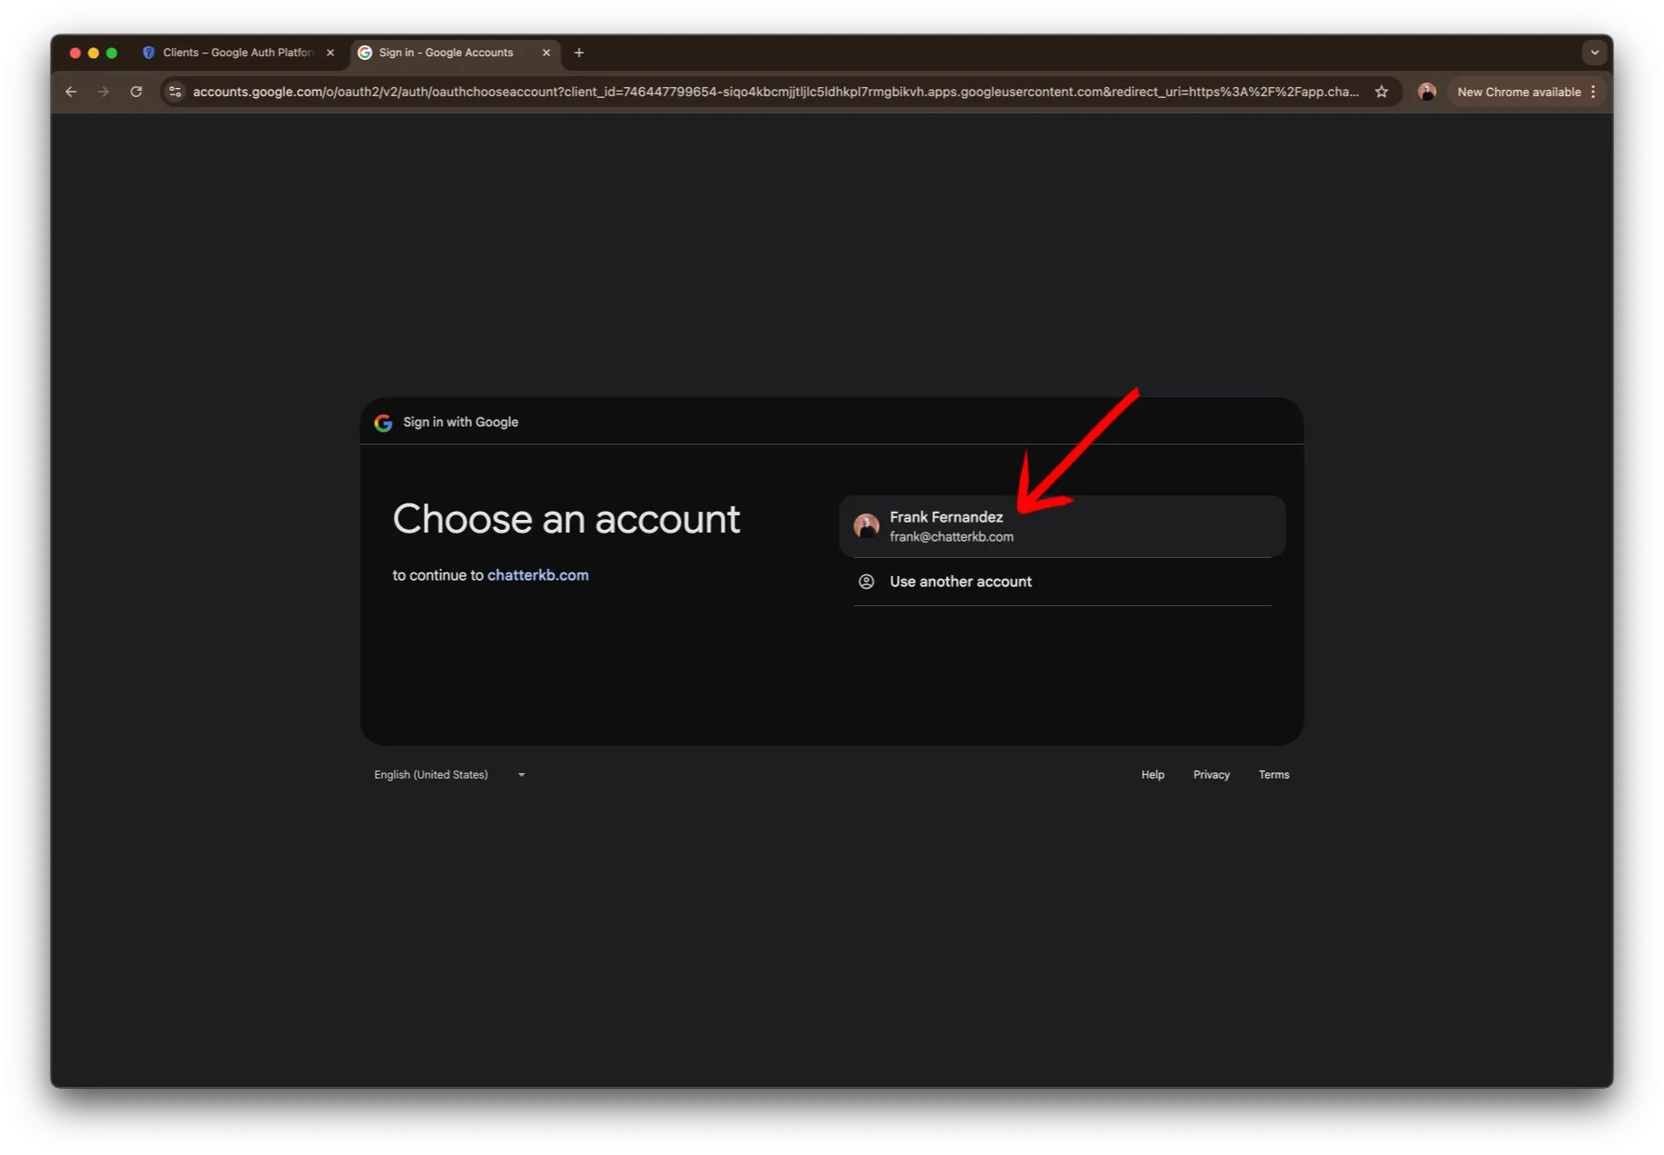Select Use another account
1664x1155 pixels.
pyautogui.click(x=1062, y=582)
